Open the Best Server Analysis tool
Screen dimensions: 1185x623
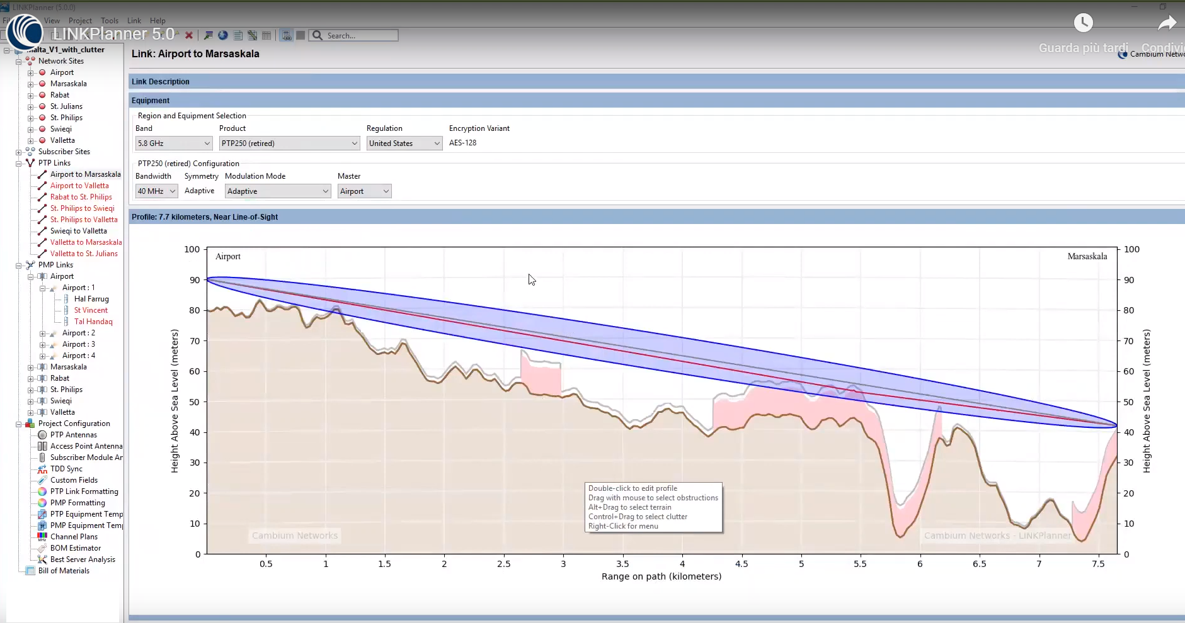pyautogui.click(x=83, y=559)
